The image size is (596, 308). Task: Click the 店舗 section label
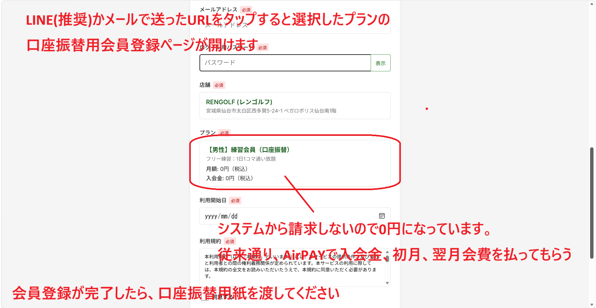205,85
